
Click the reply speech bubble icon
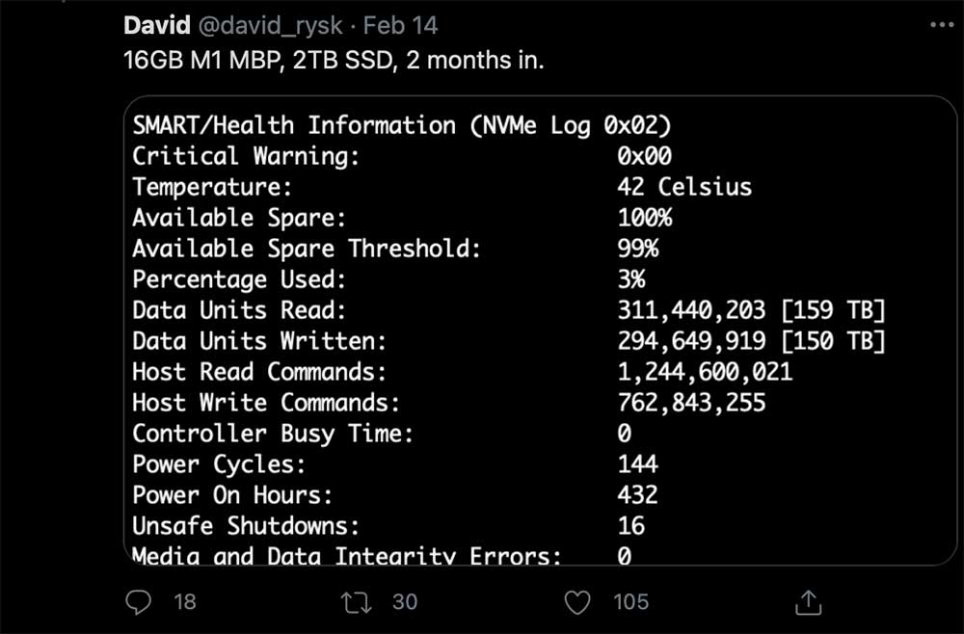coord(140,602)
